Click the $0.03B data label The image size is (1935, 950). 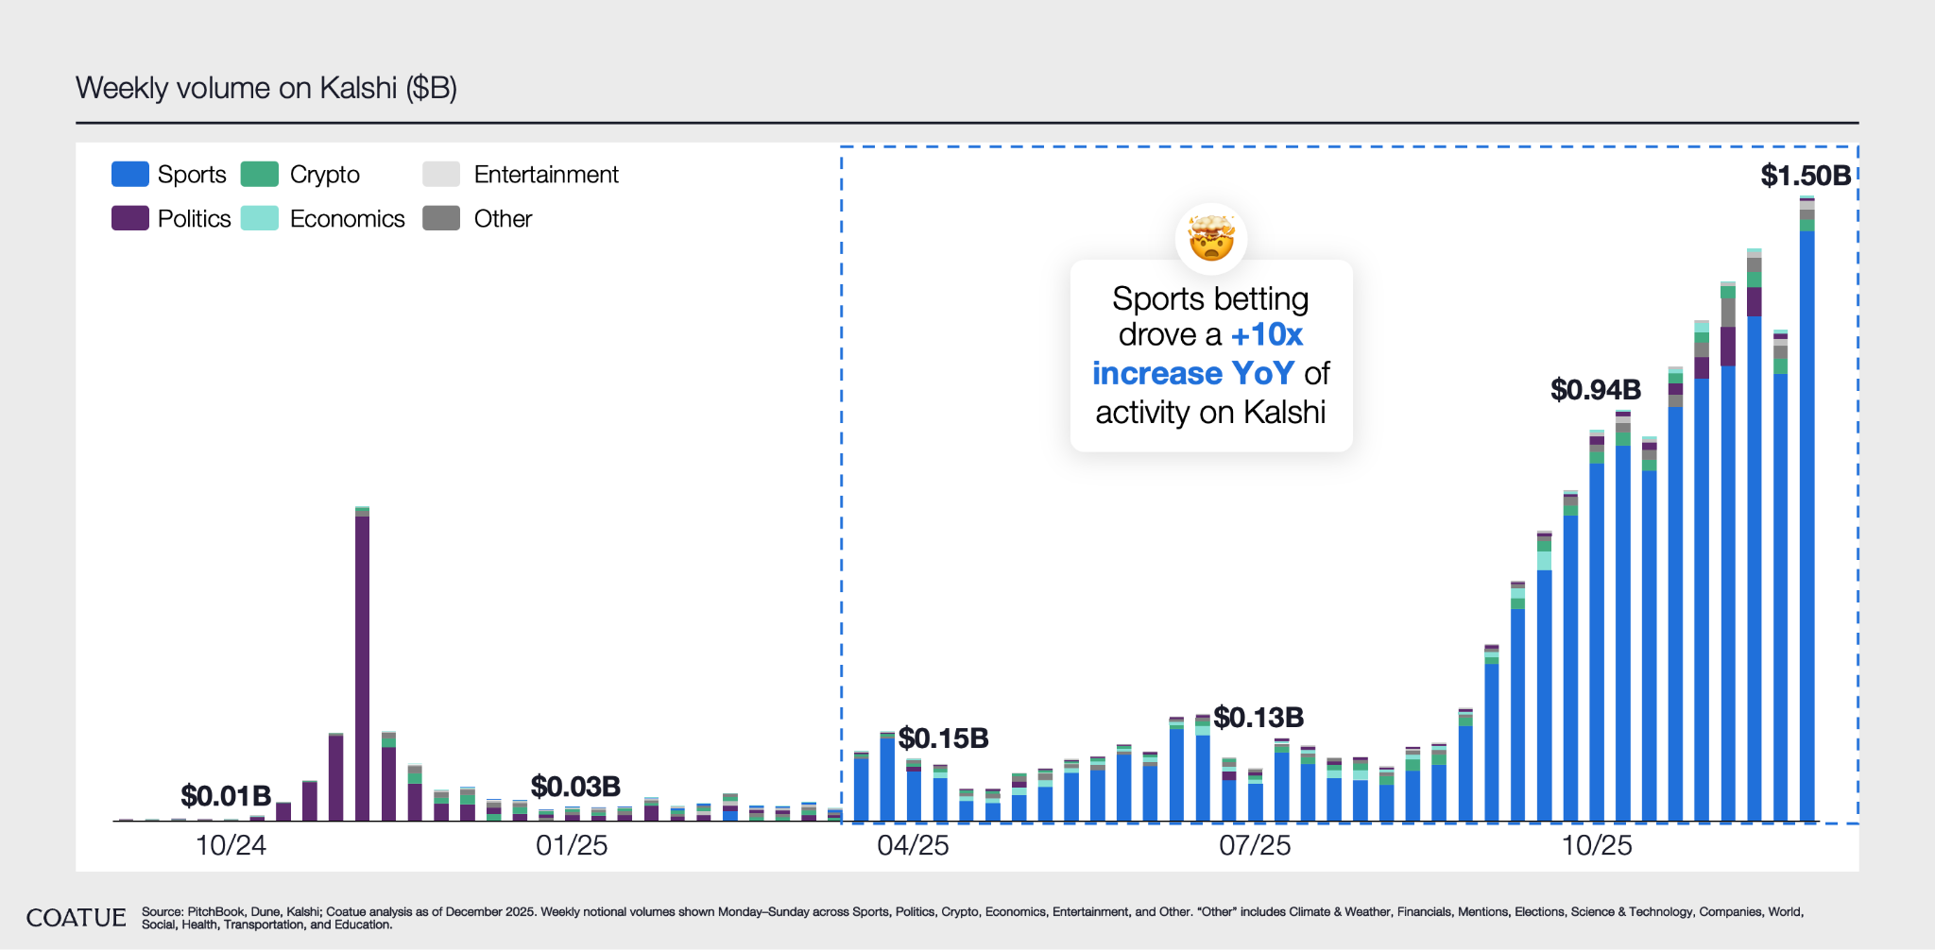pos(575,786)
